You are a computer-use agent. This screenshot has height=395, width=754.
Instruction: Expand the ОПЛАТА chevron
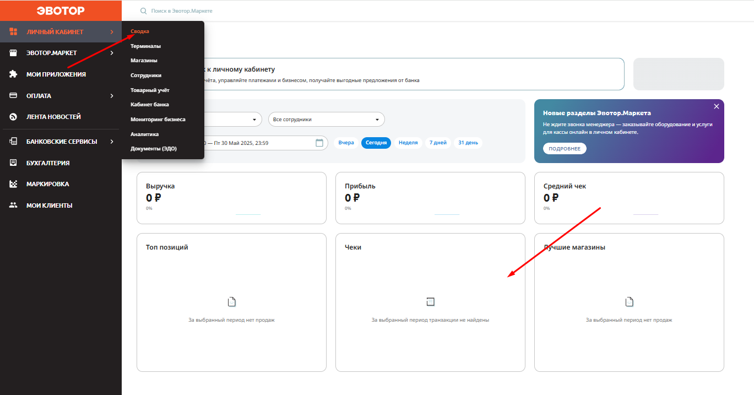(112, 96)
